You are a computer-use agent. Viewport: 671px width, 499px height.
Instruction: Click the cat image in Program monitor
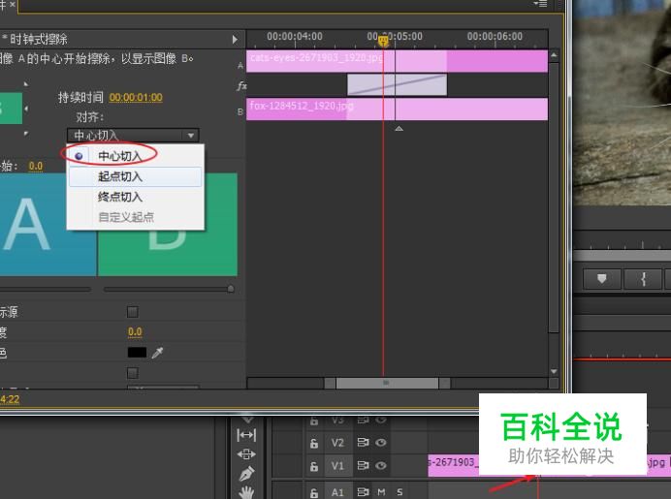coord(622,103)
